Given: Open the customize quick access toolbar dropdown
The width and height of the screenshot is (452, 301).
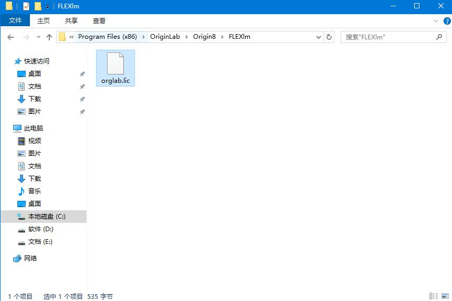Looking at the screenshot, I should [x=47, y=7].
